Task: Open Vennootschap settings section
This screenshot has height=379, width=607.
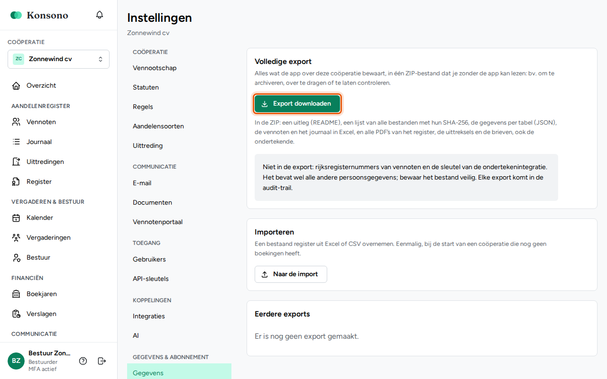Action: tap(179, 68)
